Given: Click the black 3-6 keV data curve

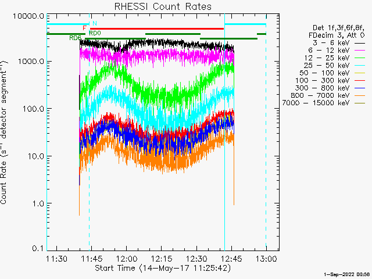Looking at the screenshot, I should tap(156, 43).
